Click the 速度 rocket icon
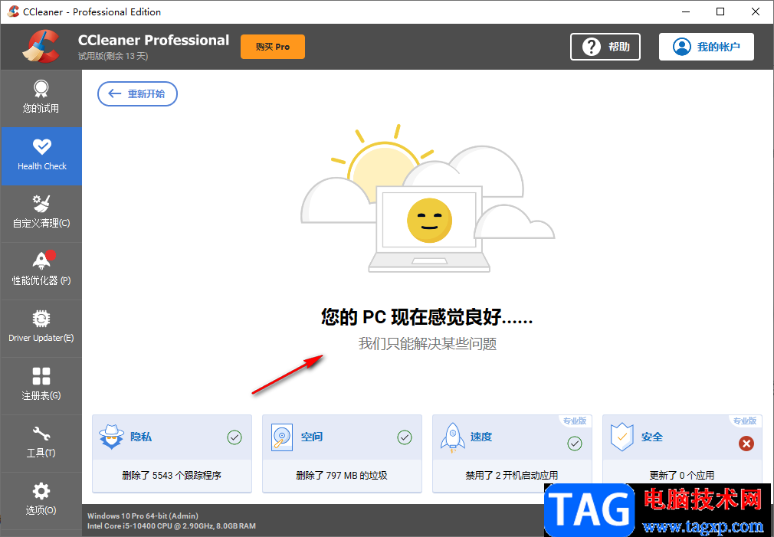The image size is (774, 537). (453, 437)
